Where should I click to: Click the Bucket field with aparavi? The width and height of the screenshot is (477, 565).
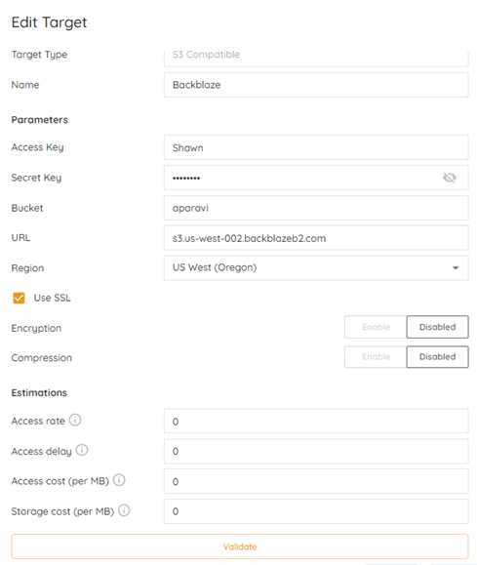316,208
